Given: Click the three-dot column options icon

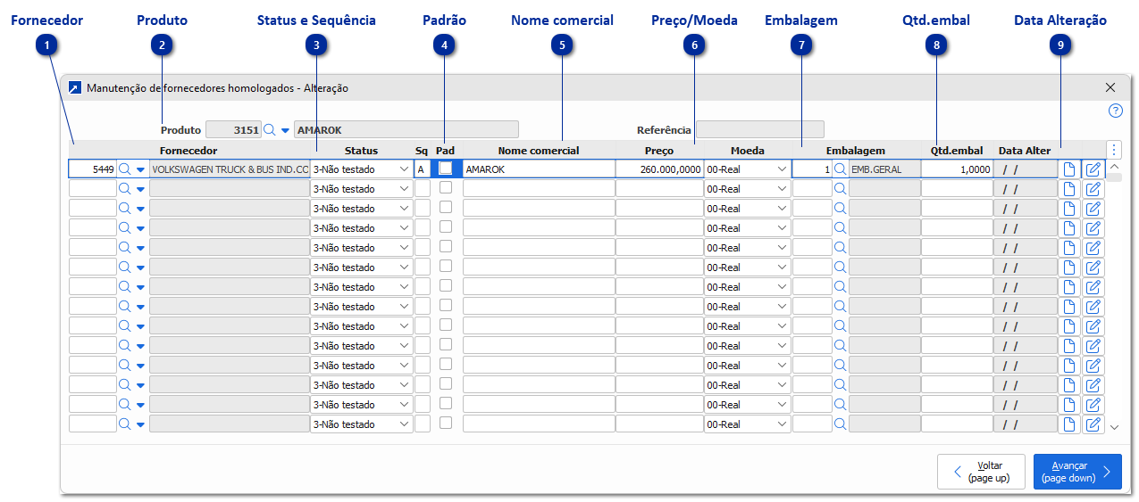Looking at the screenshot, I should tap(1114, 150).
